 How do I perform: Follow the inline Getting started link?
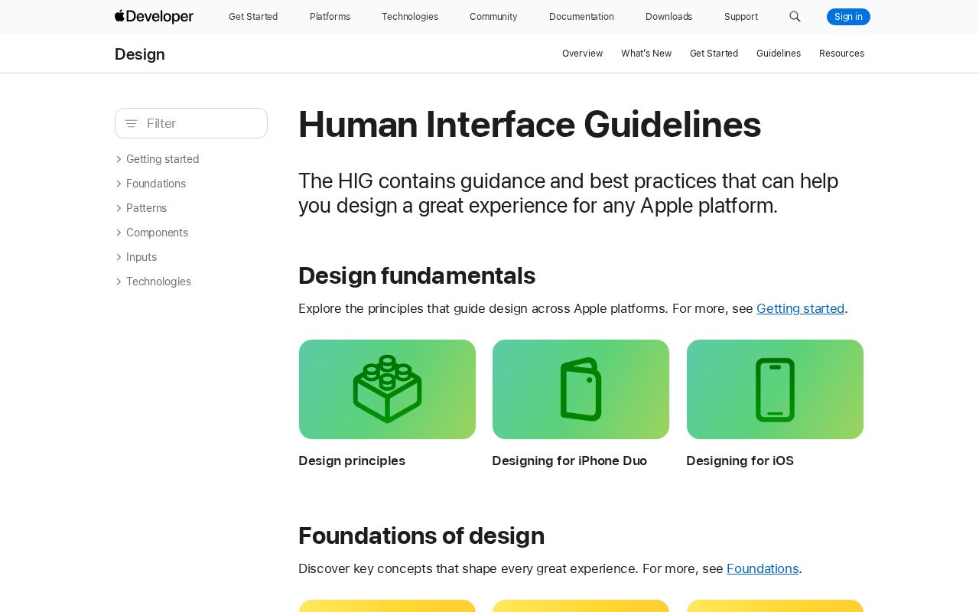(800, 308)
